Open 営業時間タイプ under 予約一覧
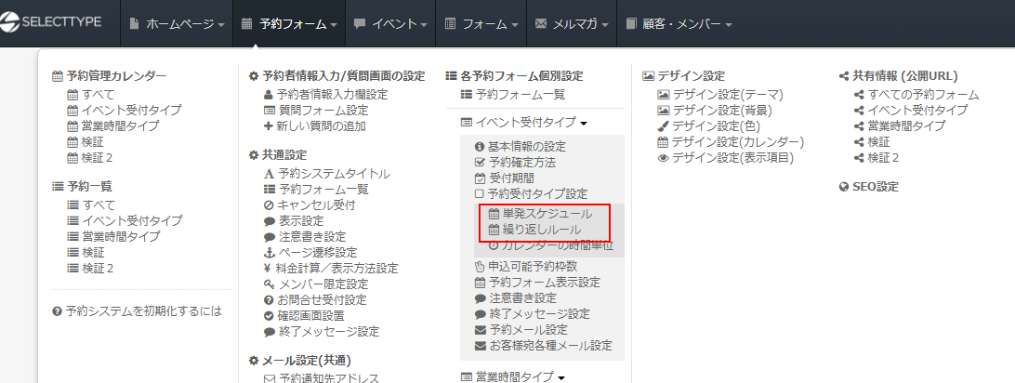 tap(113, 236)
